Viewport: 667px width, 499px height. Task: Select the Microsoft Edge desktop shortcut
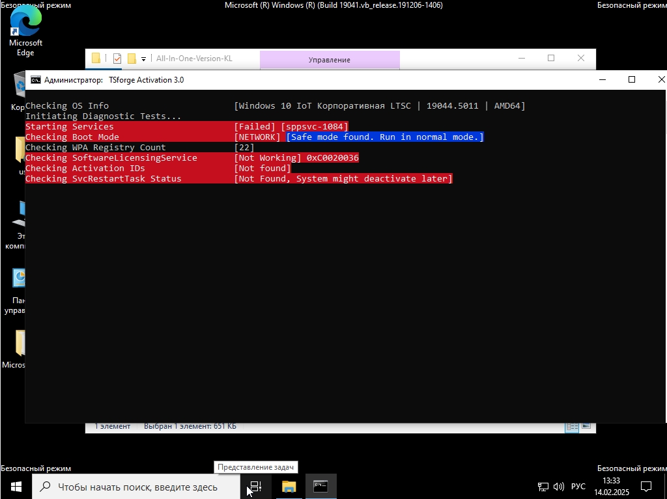[25, 31]
